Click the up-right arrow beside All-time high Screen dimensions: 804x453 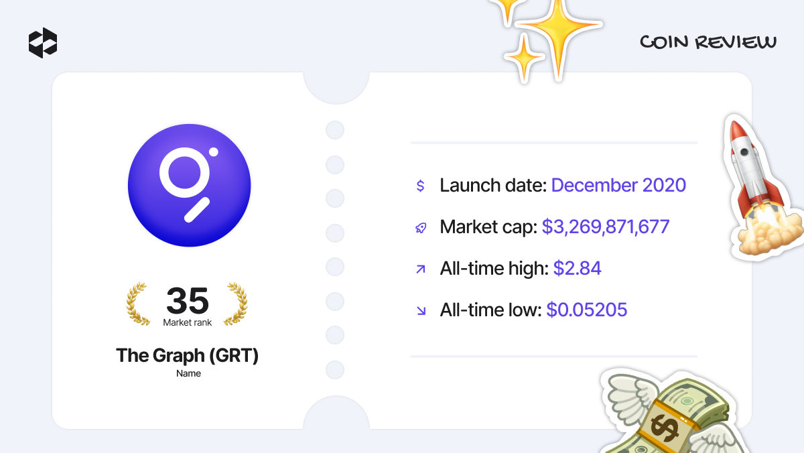420,269
